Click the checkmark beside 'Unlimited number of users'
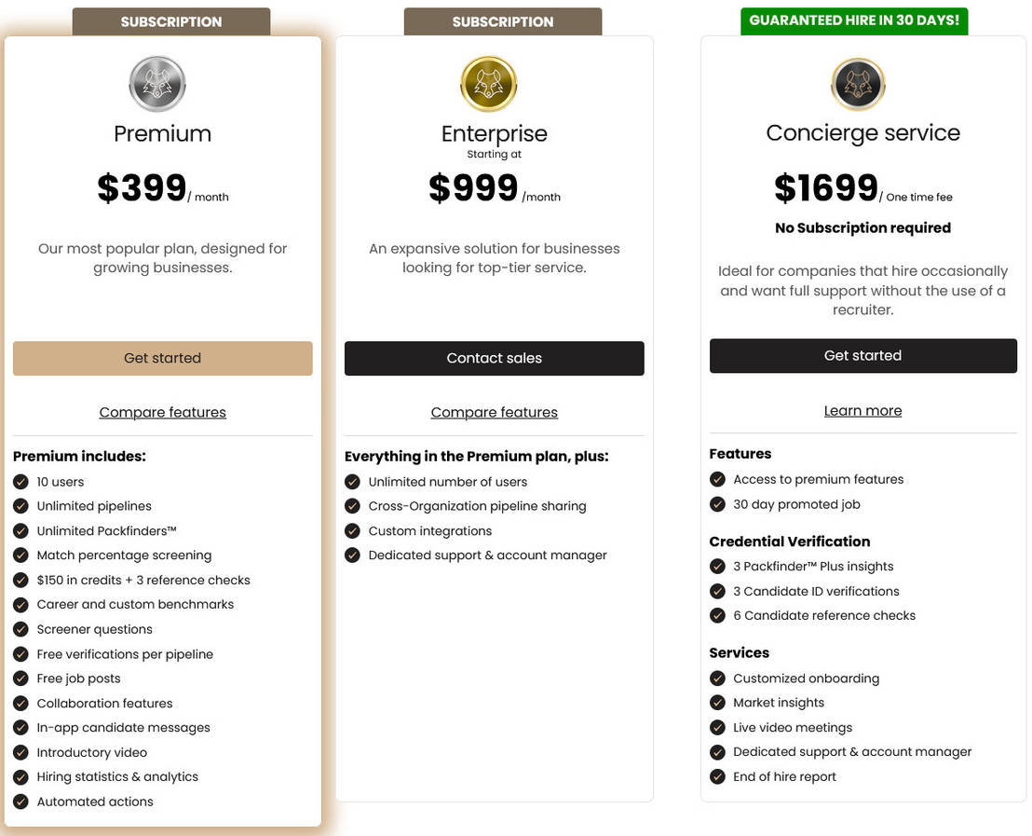This screenshot has height=836, width=1032. pyautogui.click(x=352, y=482)
